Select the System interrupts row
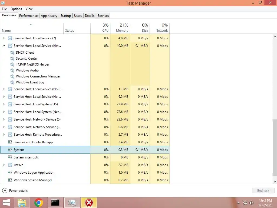The image size is (277, 208). tap(85, 157)
